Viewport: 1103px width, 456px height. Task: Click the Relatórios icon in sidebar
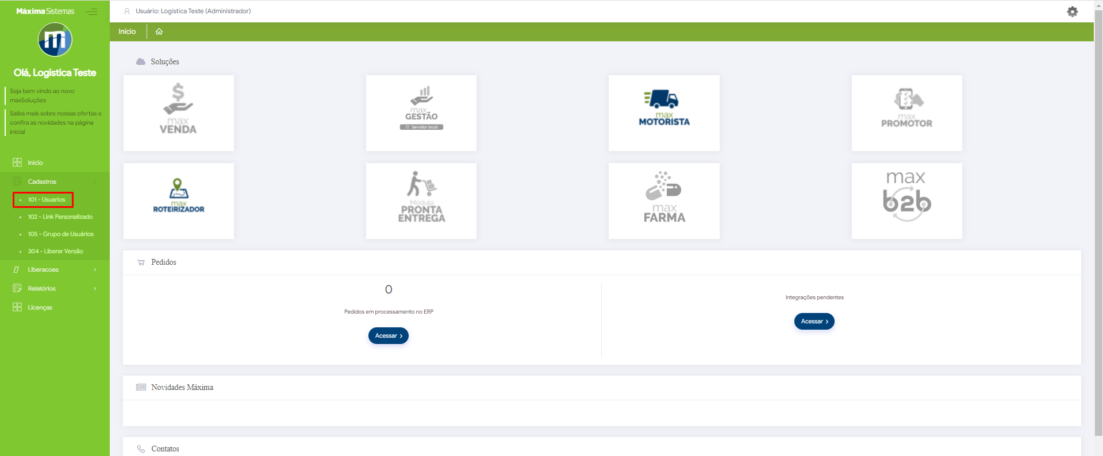(x=17, y=288)
